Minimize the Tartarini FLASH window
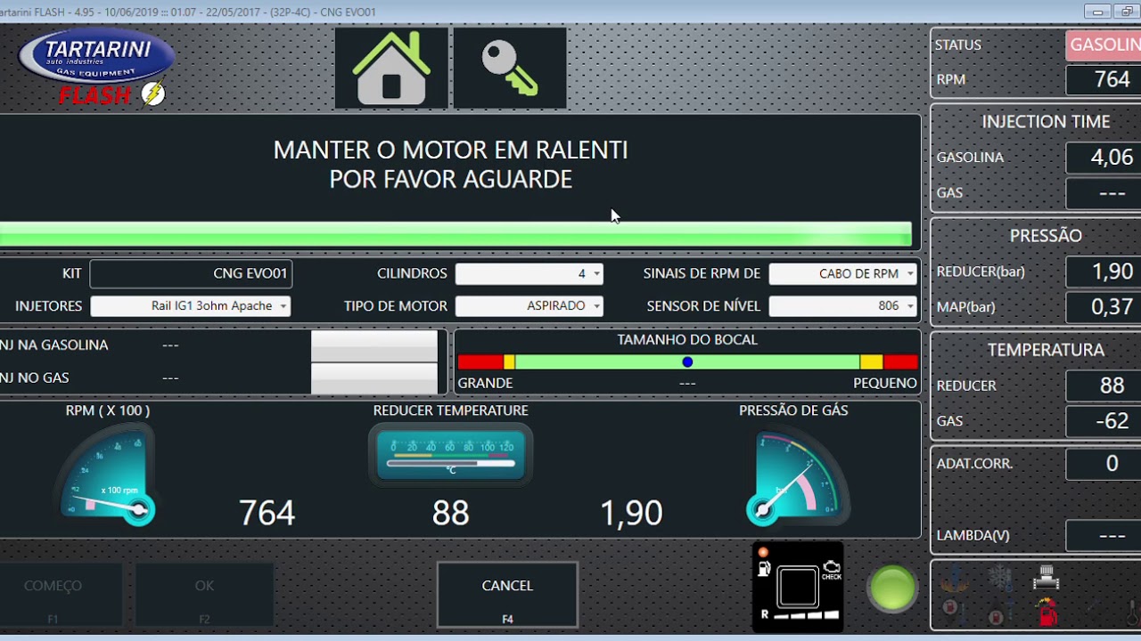The image size is (1141, 641). coord(1098,12)
